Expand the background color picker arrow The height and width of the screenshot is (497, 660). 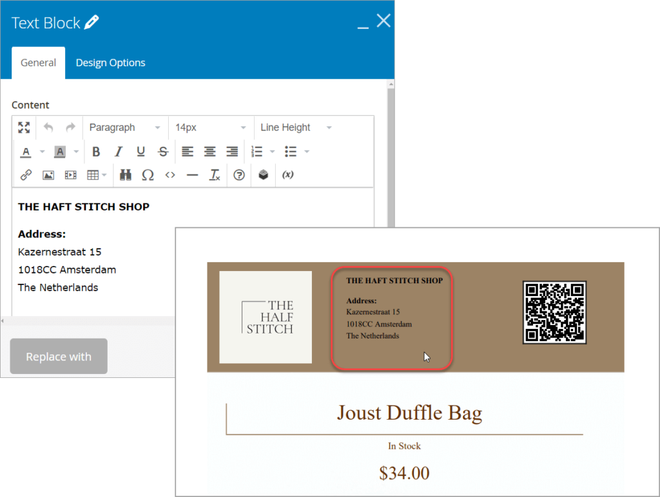(76, 152)
